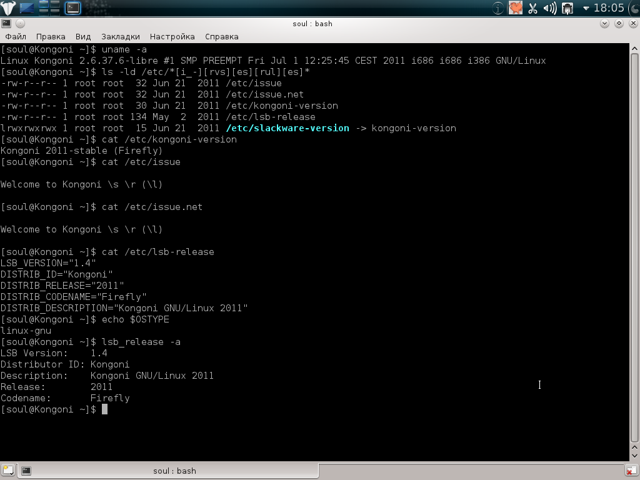Click the show desktop panel icon
The image size is (640, 480).
[27, 7]
